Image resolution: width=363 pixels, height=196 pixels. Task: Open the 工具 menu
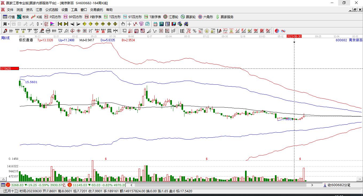(x=74, y=10)
